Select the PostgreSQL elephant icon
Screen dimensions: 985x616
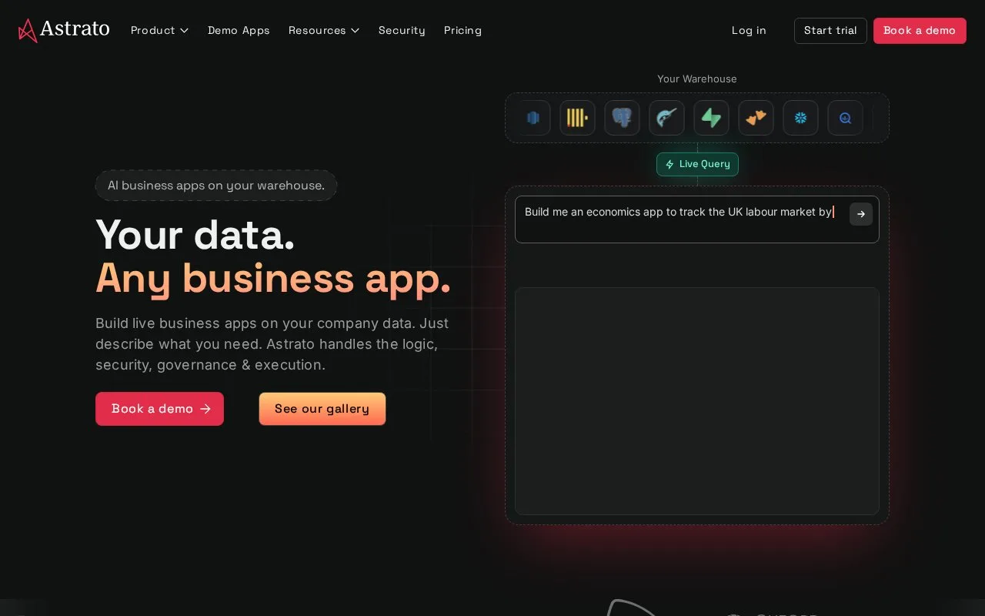pyautogui.click(x=622, y=118)
